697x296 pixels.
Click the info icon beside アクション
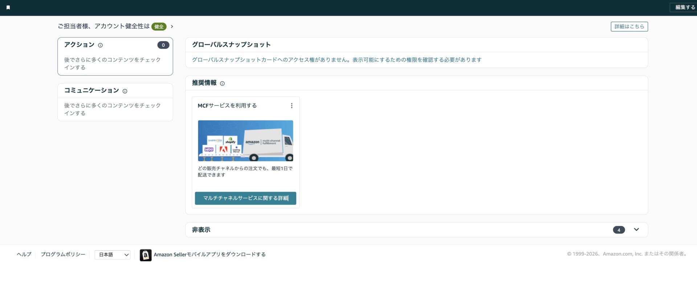coord(101,45)
